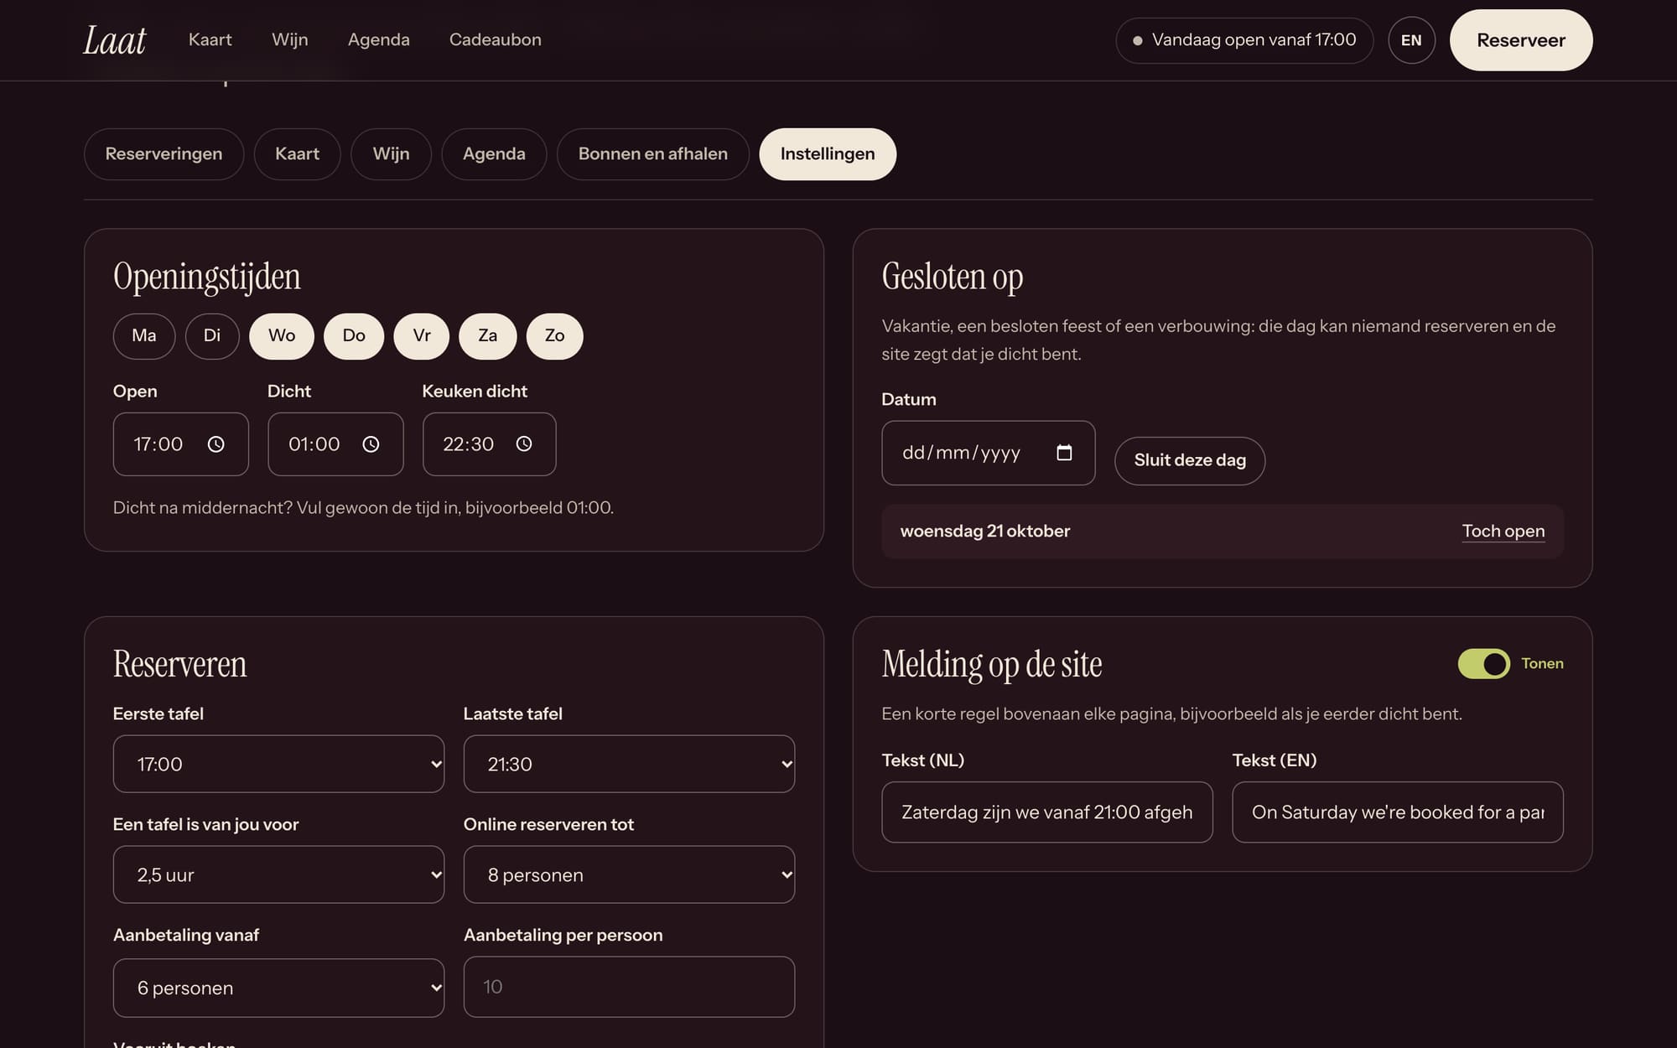
Task: Click the clock icon in Open time field
Action: coord(215,444)
